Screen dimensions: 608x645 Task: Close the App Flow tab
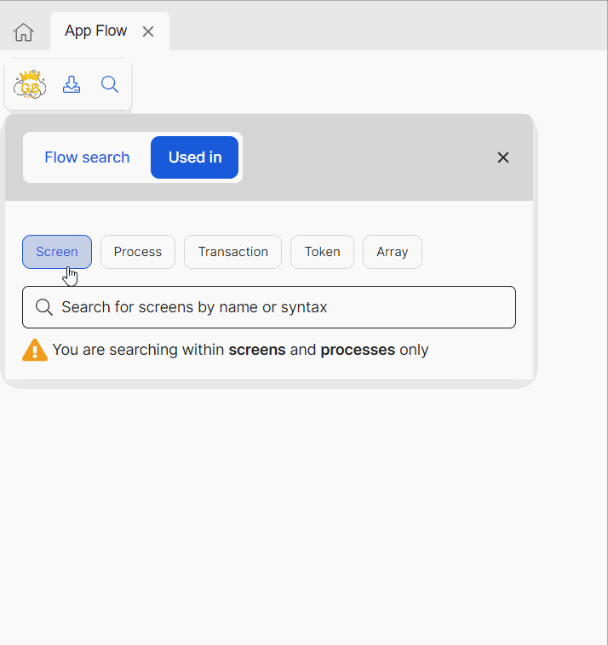click(x=148, y=31)
